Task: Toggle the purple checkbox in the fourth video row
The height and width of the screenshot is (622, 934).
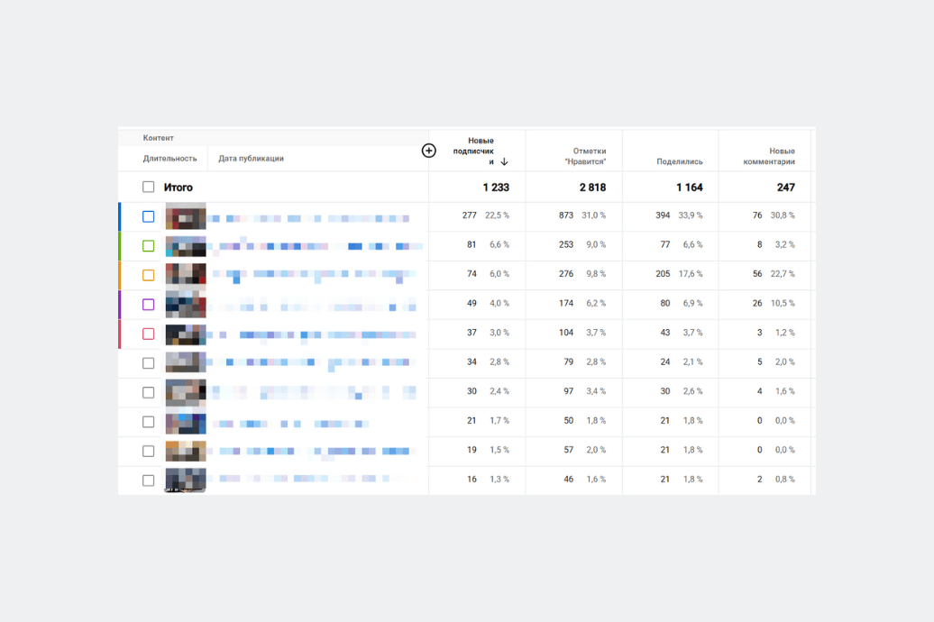Action: [x=149, y=305]
